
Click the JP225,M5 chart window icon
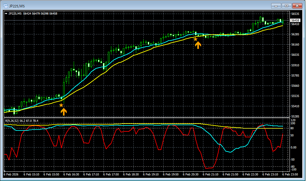(x=6, y=6)
